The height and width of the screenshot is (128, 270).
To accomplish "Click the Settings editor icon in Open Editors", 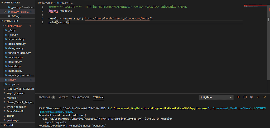I will pos(9,16).
